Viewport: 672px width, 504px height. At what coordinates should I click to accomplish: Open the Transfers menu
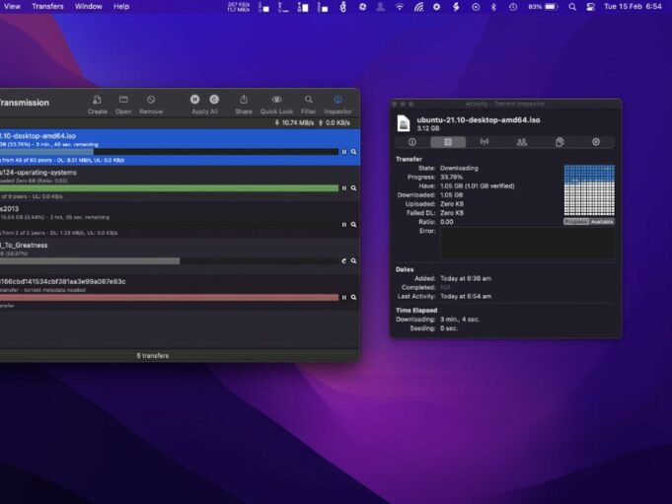47,7
